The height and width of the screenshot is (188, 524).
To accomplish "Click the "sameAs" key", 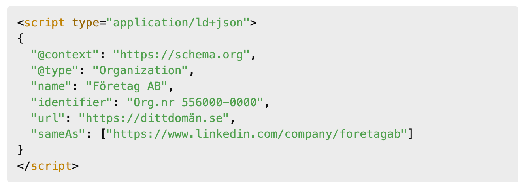I will click(x=58, y=134).
